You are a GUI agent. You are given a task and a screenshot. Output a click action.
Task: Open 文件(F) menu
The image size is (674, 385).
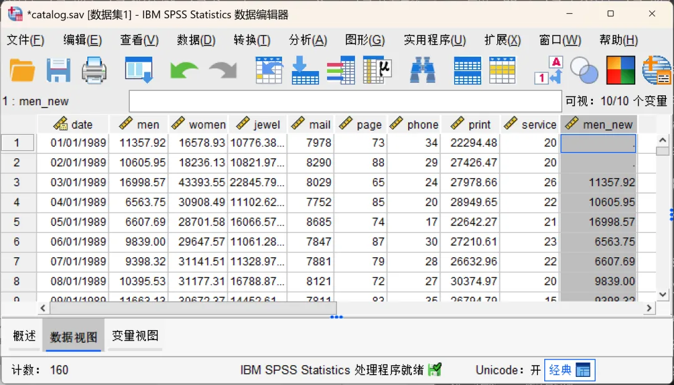tap(26, 40)
